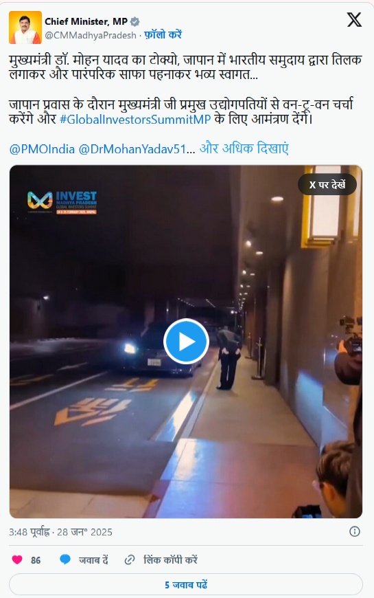Click the Invest Madhya Pradesh logo in video
This screenshot has height=598, width=374.
tap(62, 203)
